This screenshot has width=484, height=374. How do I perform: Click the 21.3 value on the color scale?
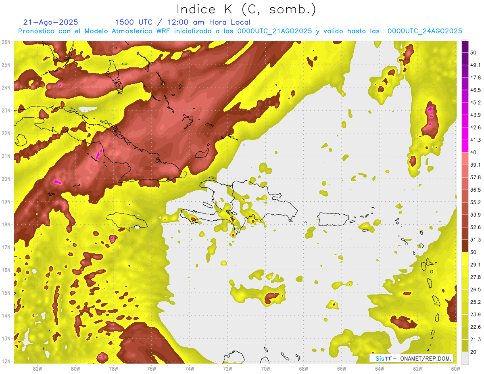click(475, 339)
